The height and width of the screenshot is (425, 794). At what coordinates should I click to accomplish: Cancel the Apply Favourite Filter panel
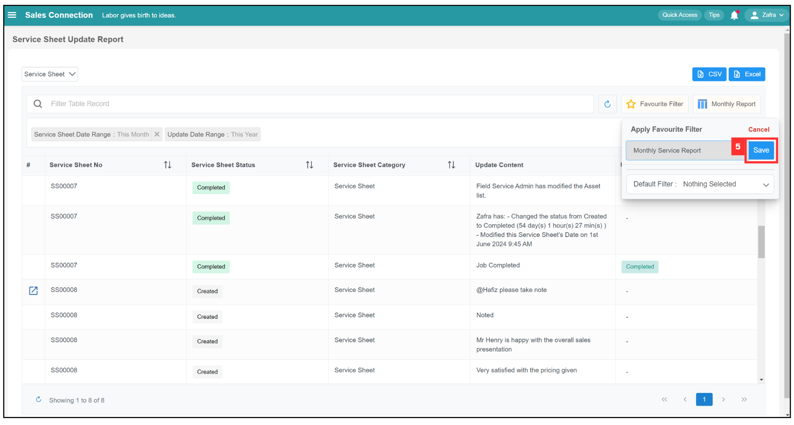click(758, 130)
